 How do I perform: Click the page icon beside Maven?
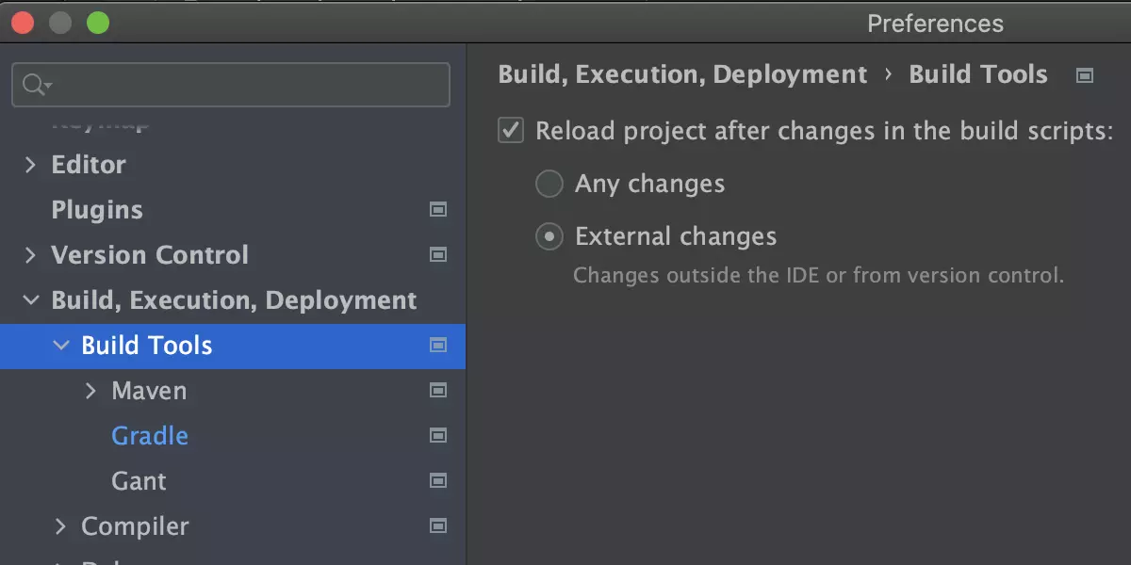coord(437,390)
